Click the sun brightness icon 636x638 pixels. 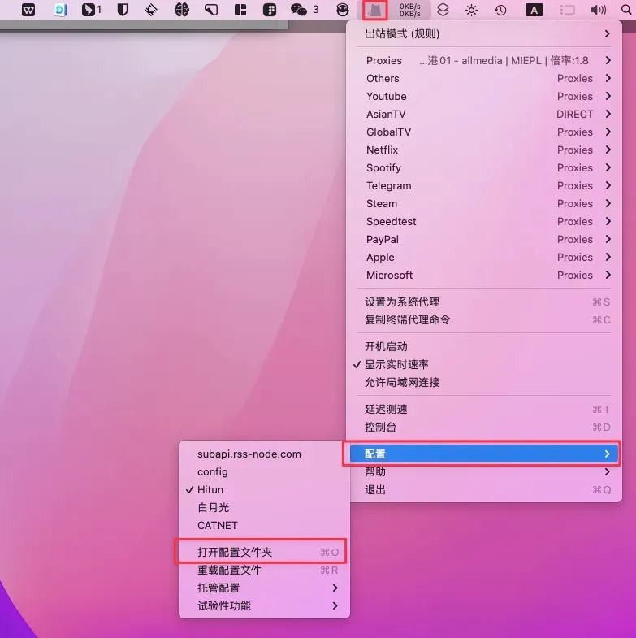[471, 10]
